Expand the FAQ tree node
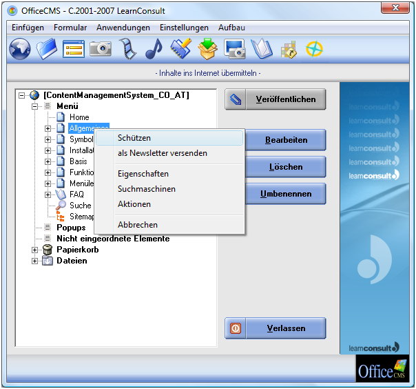Viewport: 416px width, 389px height. point(48,194)
